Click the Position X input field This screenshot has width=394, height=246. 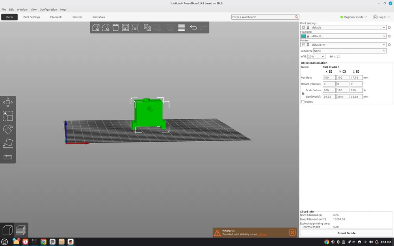[329, 78]
